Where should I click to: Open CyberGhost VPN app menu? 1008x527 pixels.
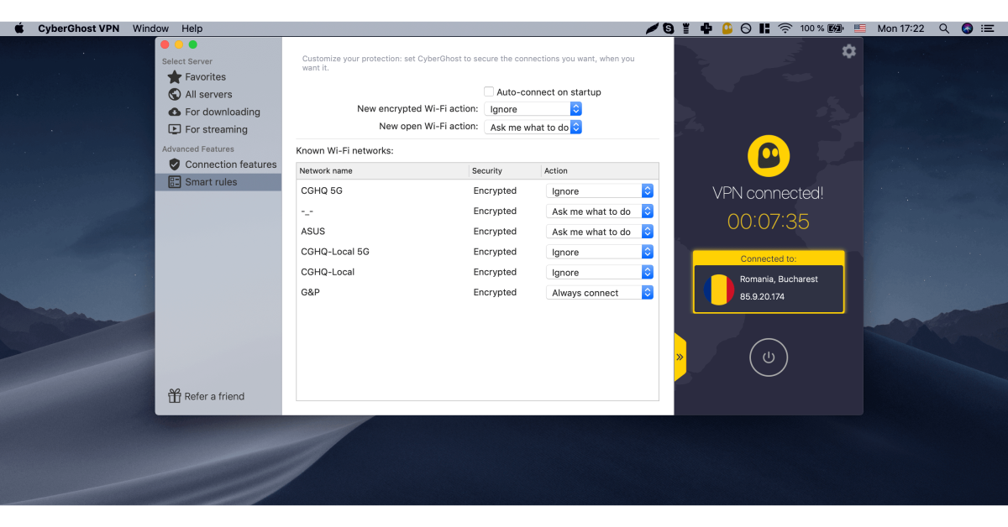[x=79, y=29]
